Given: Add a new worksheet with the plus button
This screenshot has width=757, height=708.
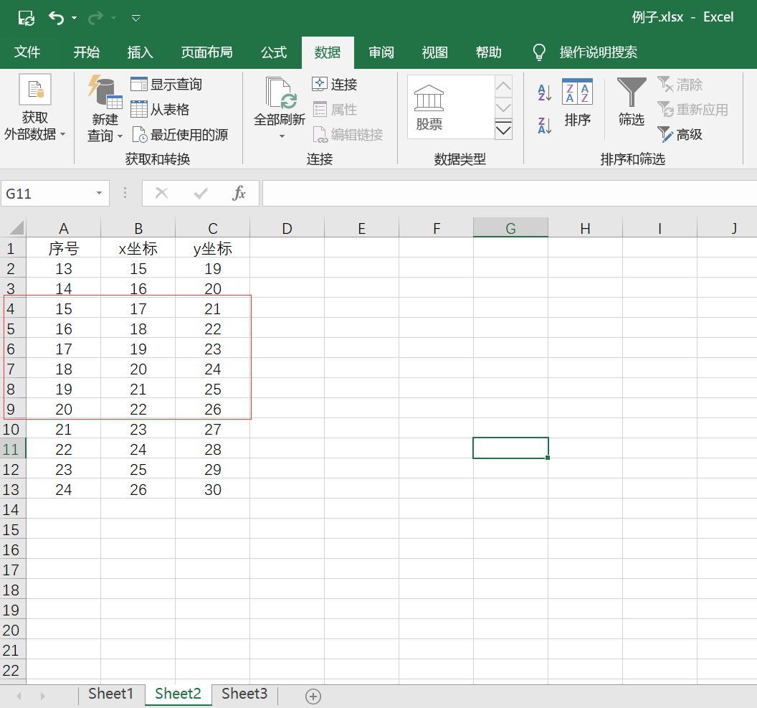Looking at the screenshot, I should (313, 695).
